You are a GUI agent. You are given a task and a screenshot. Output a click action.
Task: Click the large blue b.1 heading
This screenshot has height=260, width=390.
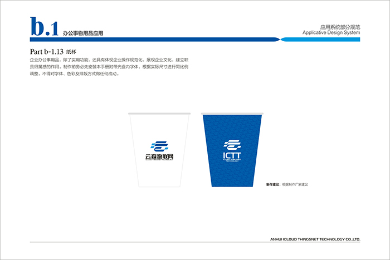pyautogui.click(x=44, y=27)
